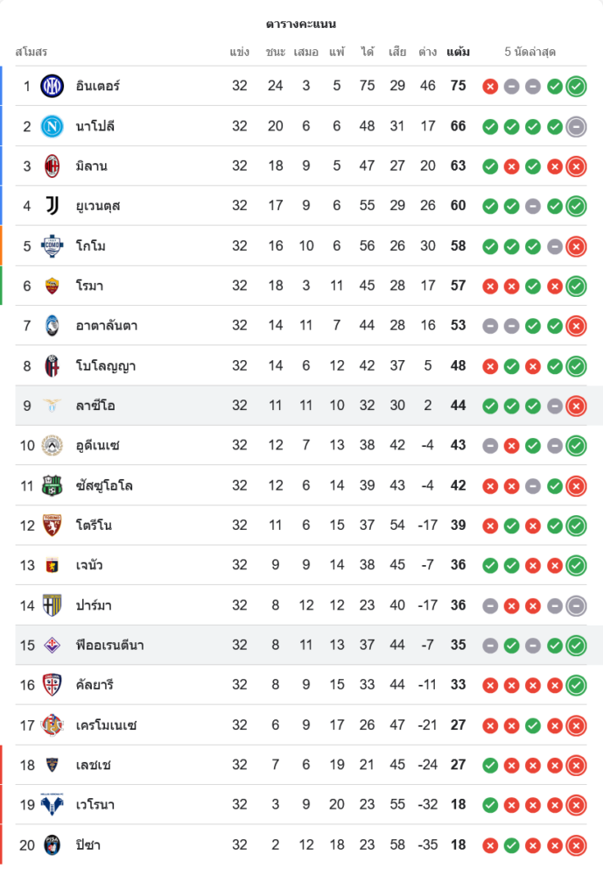Select the เครโมเนเซ row team name
Viewport: 603px width, 876px height.
106,725
